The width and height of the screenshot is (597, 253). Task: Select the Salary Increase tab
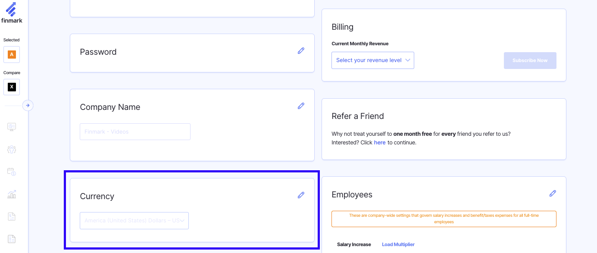coord(354,244)
